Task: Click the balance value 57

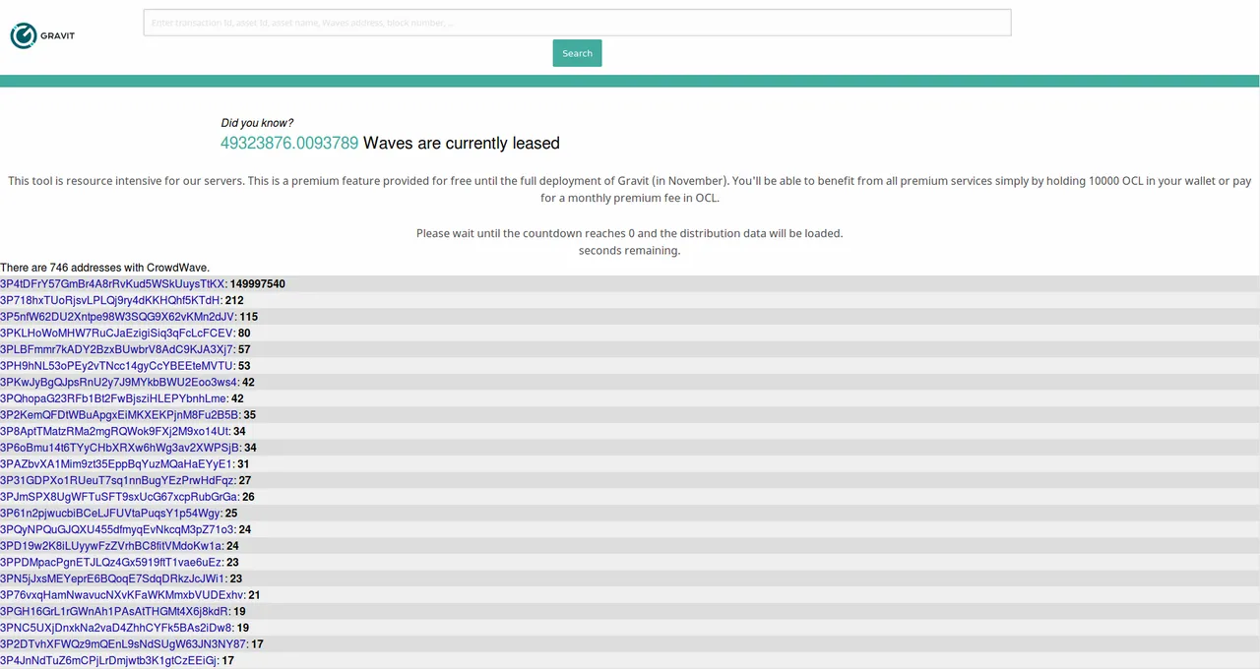Action: tap(244, 349)
